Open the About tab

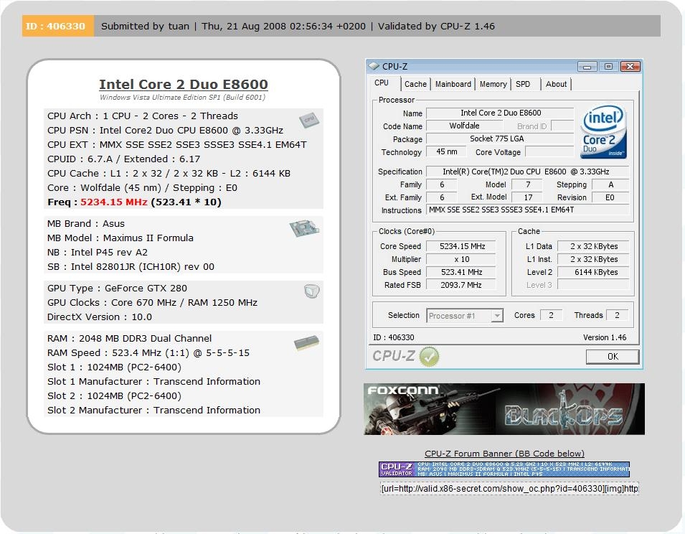pyautogui.click(x=556, y=84)
